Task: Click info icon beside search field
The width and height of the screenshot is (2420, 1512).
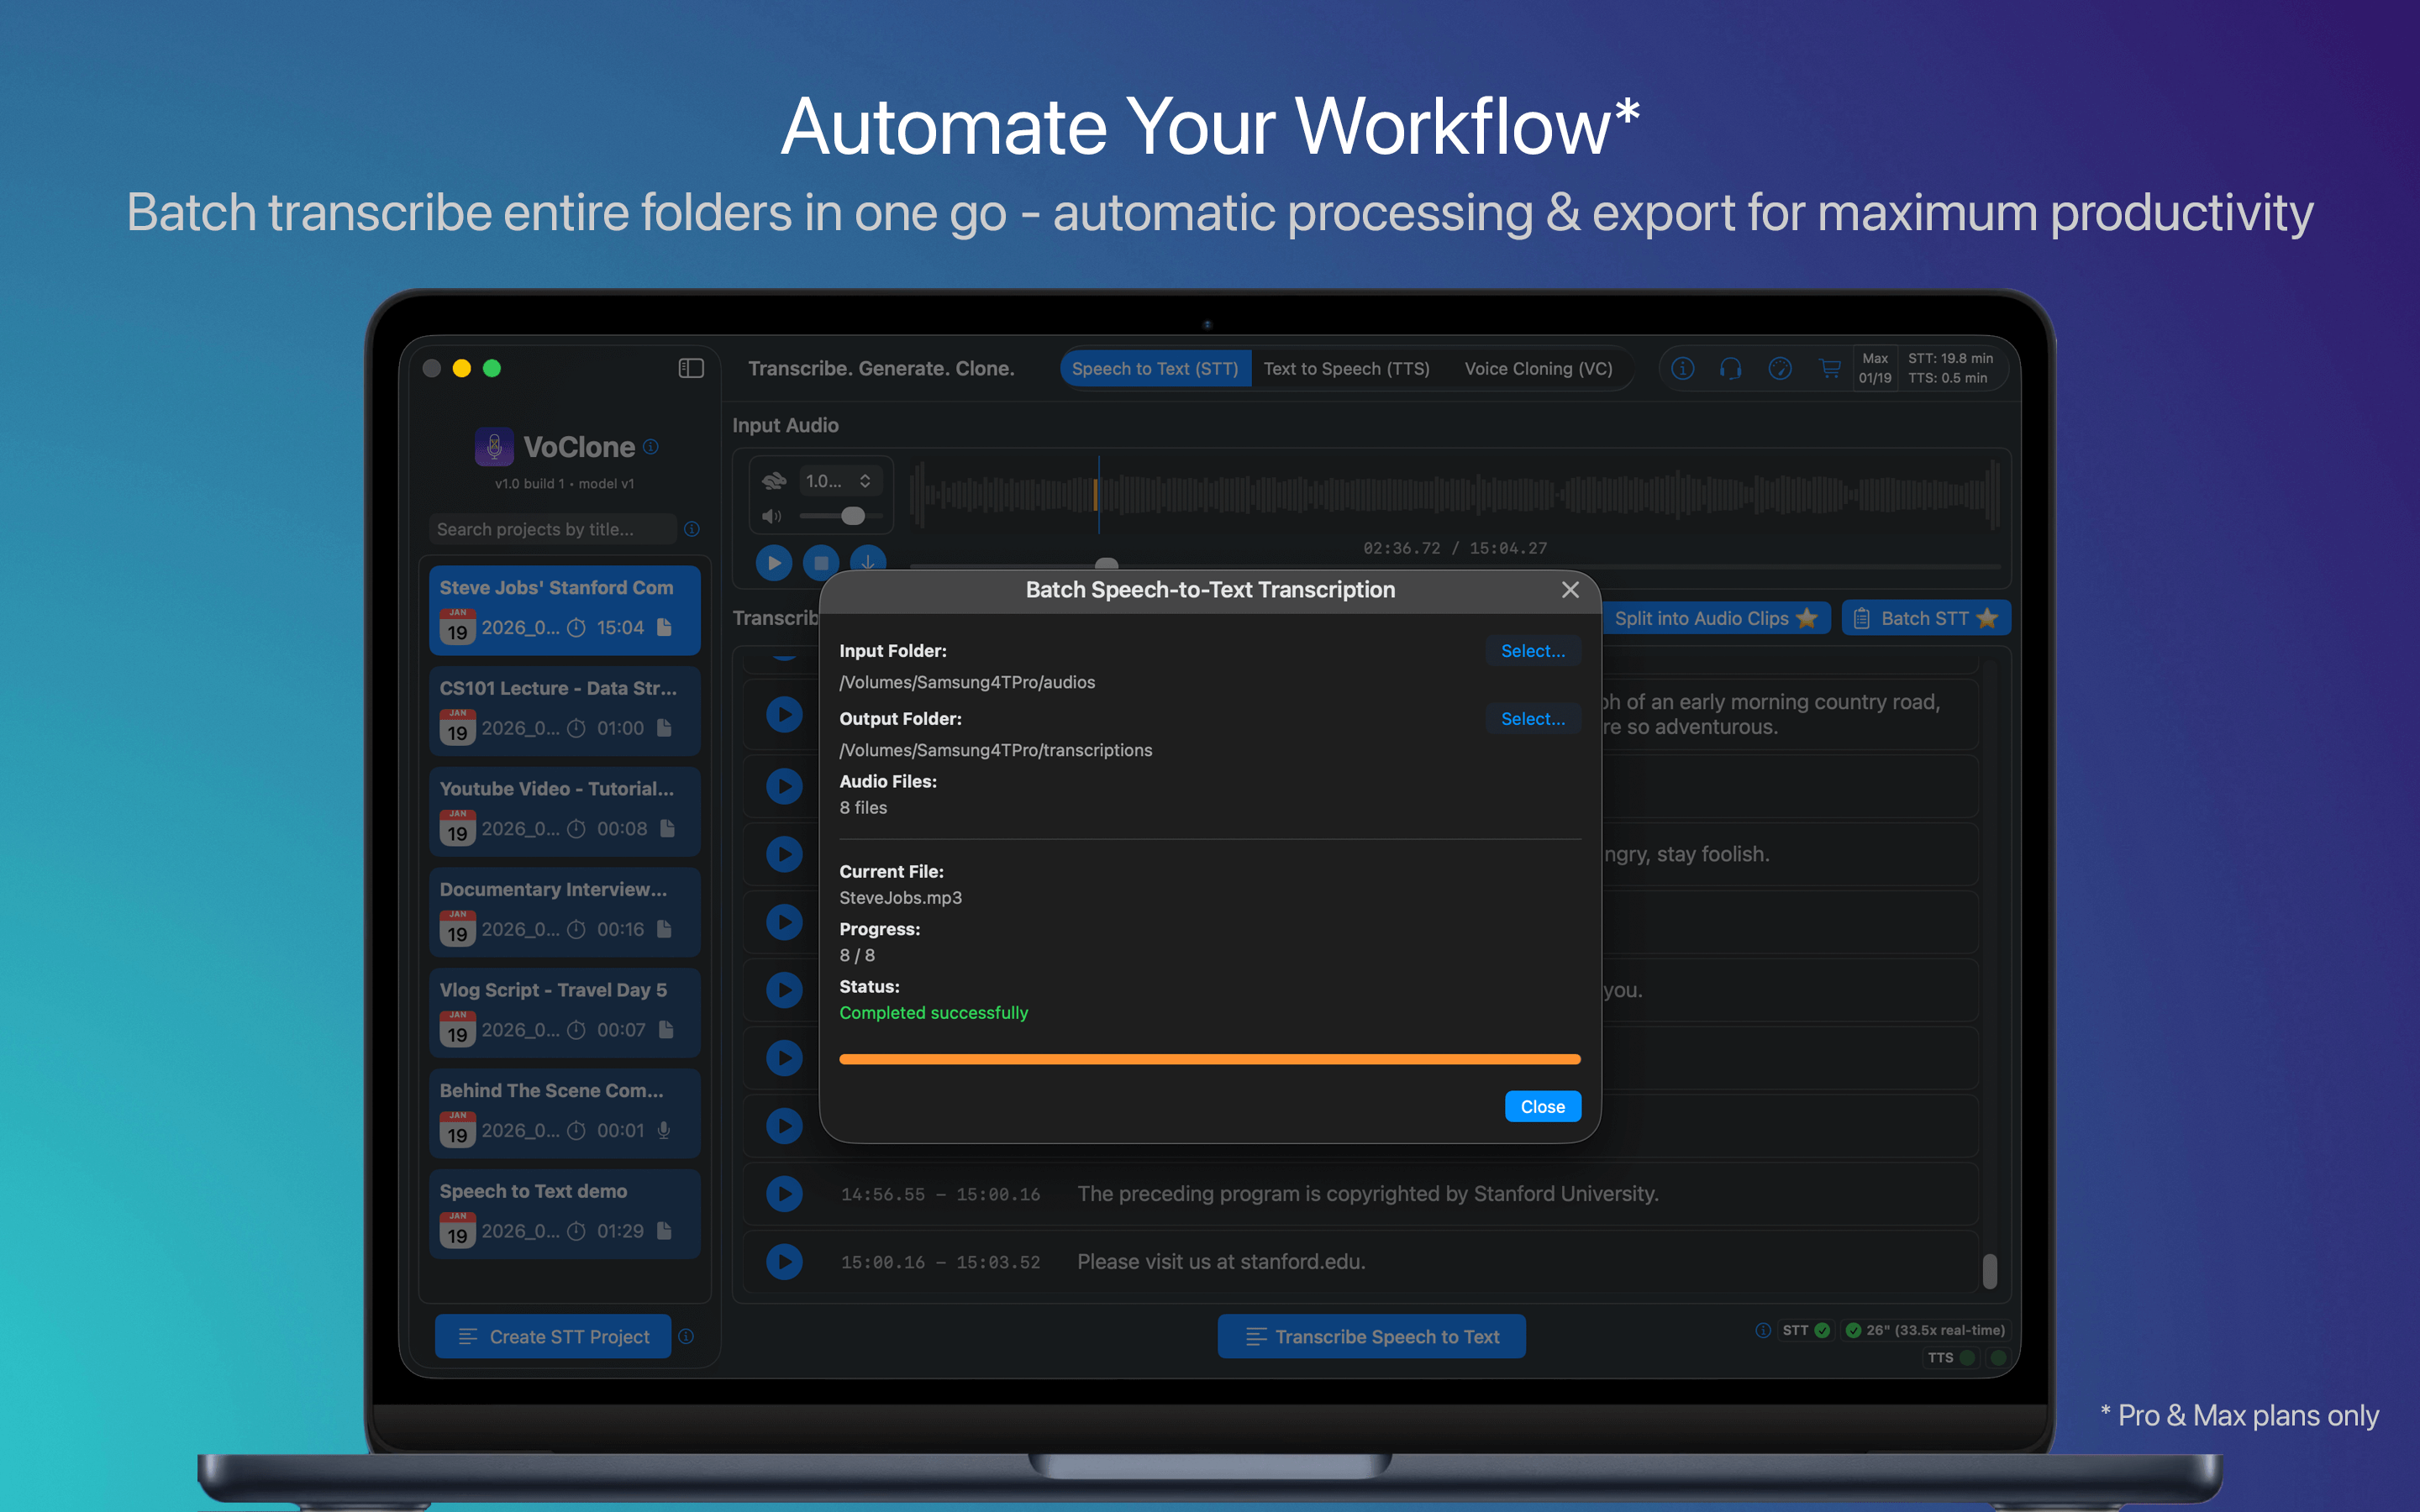Action: (x=691, y=529)
